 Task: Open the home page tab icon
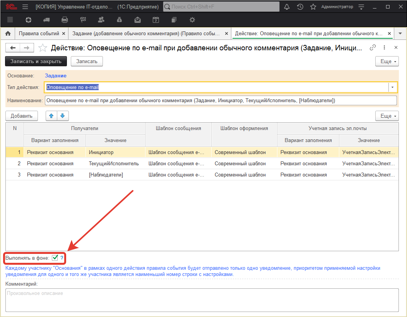[8, 34]
